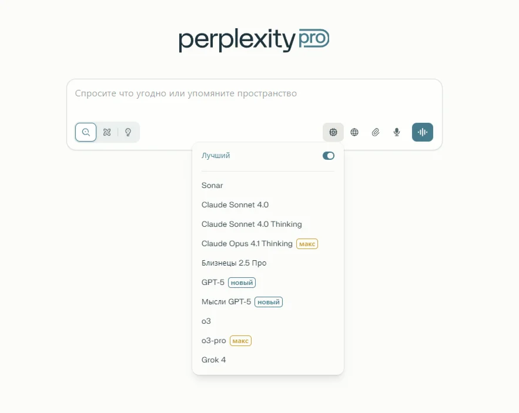
Task: Click the Спросите что угодно input field
Action: 254,94
